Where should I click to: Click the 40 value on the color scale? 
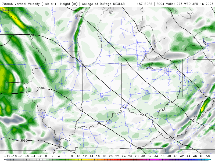click(175, 156)
